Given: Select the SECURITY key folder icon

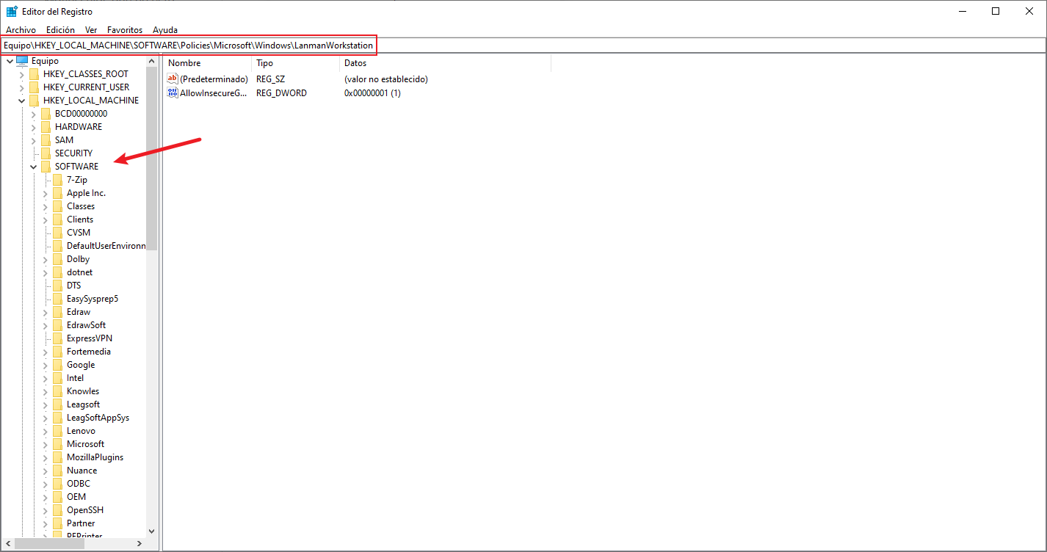Looking at the screenshot, I should [x=46, y=153].
